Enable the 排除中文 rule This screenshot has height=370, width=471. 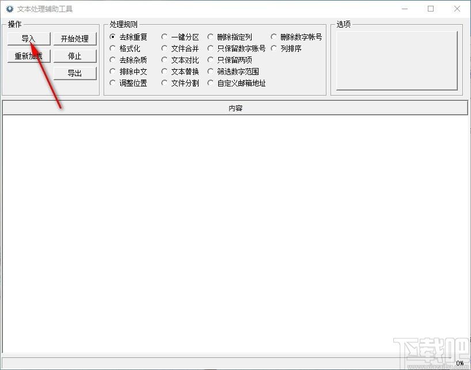128,71
